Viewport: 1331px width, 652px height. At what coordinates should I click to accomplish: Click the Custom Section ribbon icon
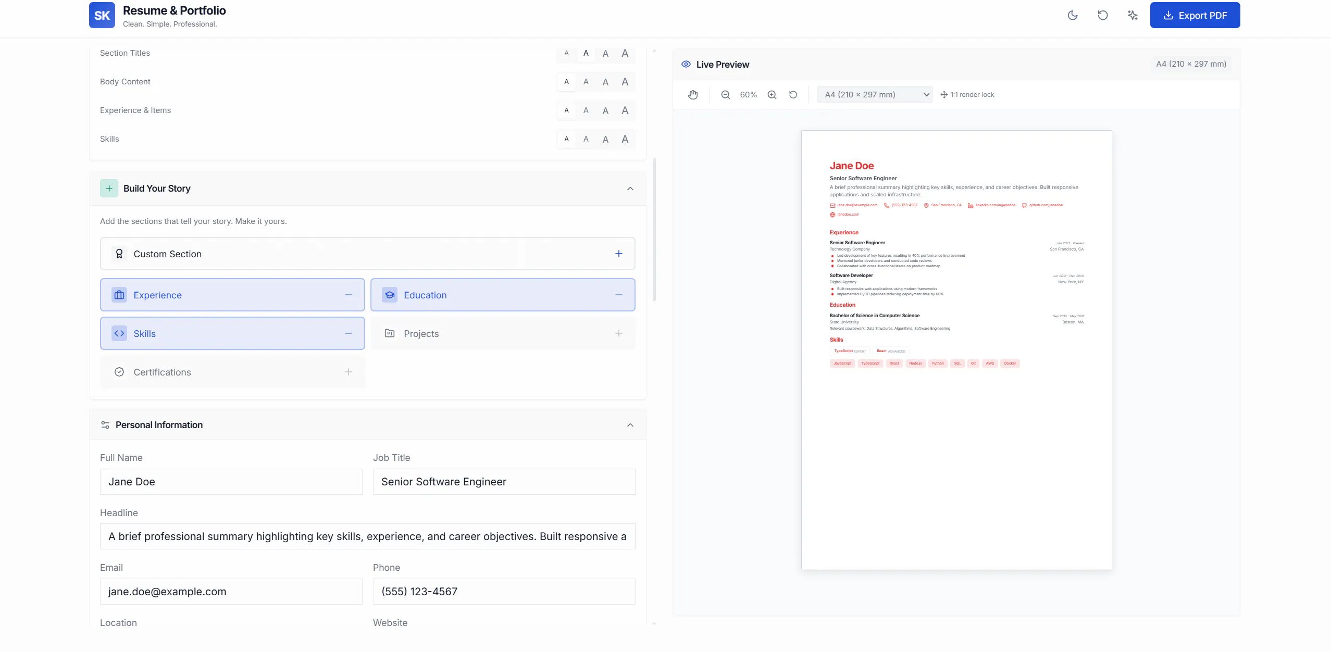coord(119,254)
